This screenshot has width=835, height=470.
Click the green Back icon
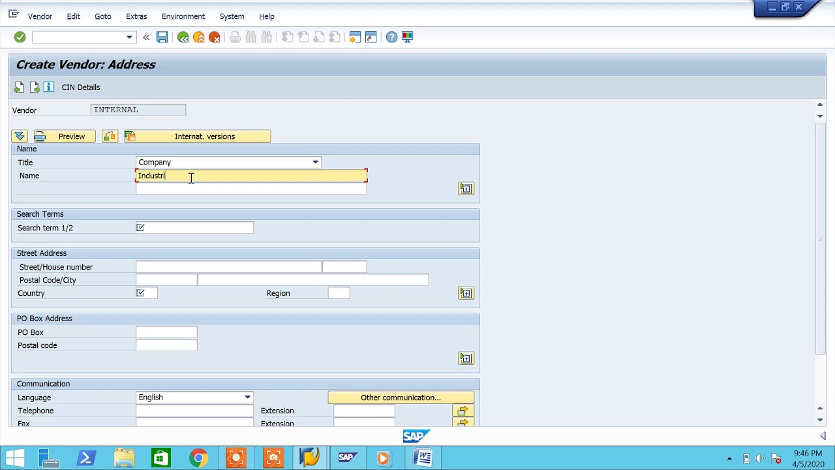[x=183, y=37]
